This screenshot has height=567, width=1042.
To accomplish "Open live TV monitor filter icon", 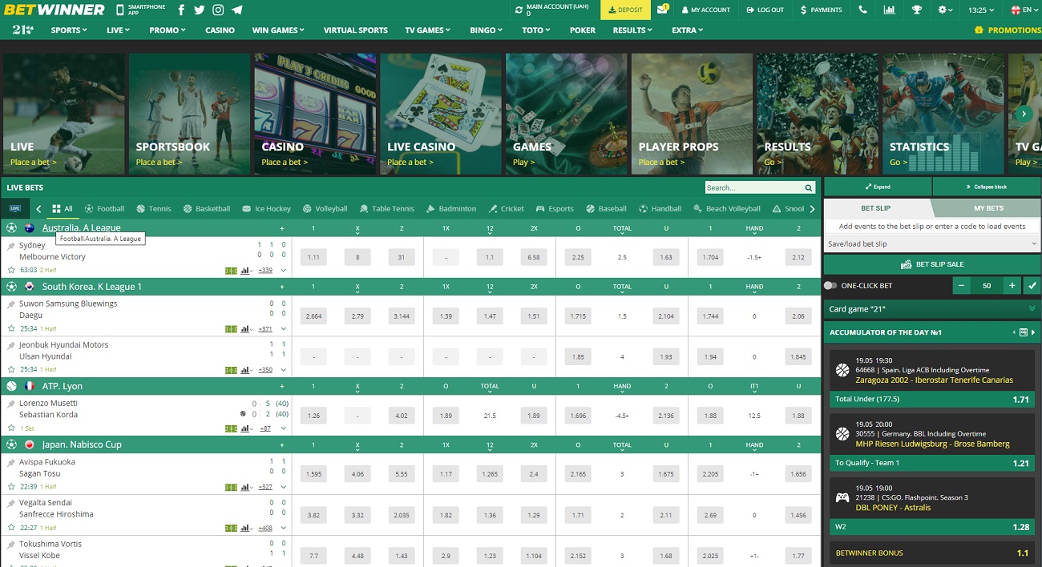I will click(15, 208).
